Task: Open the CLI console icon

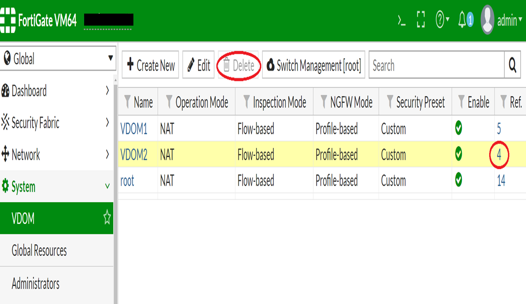Action: click(401, 20)
